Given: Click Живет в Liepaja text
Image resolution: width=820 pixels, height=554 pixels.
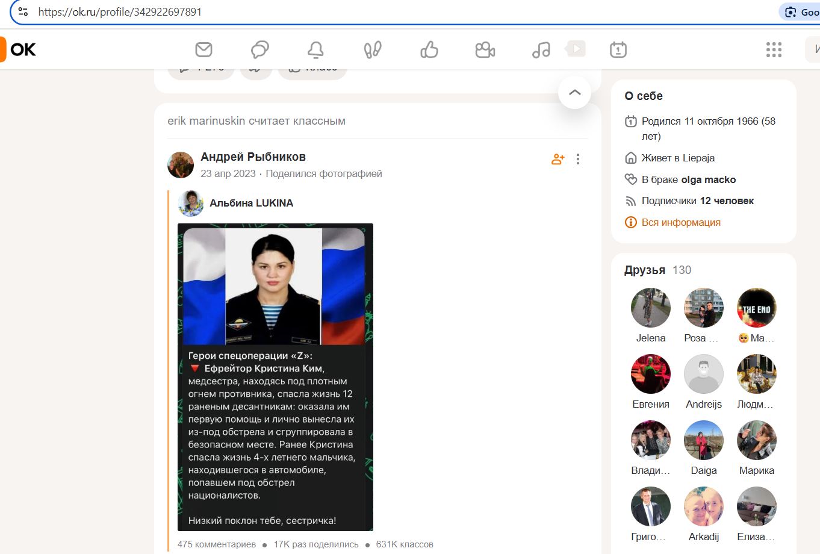Looking at the screenshot, I should click(678, 158).
